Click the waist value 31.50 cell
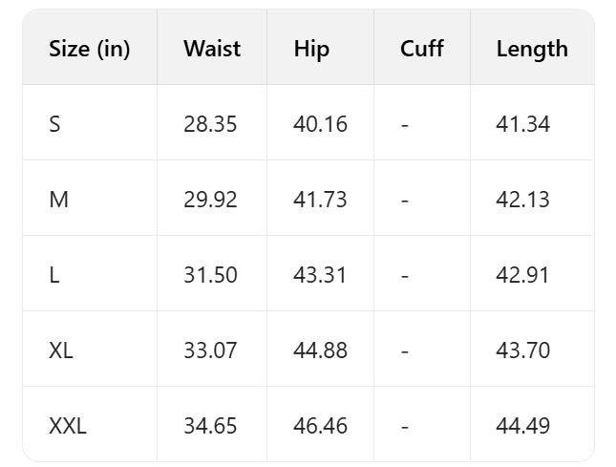This screenshot has width=616, height=467. pos(210,275)
